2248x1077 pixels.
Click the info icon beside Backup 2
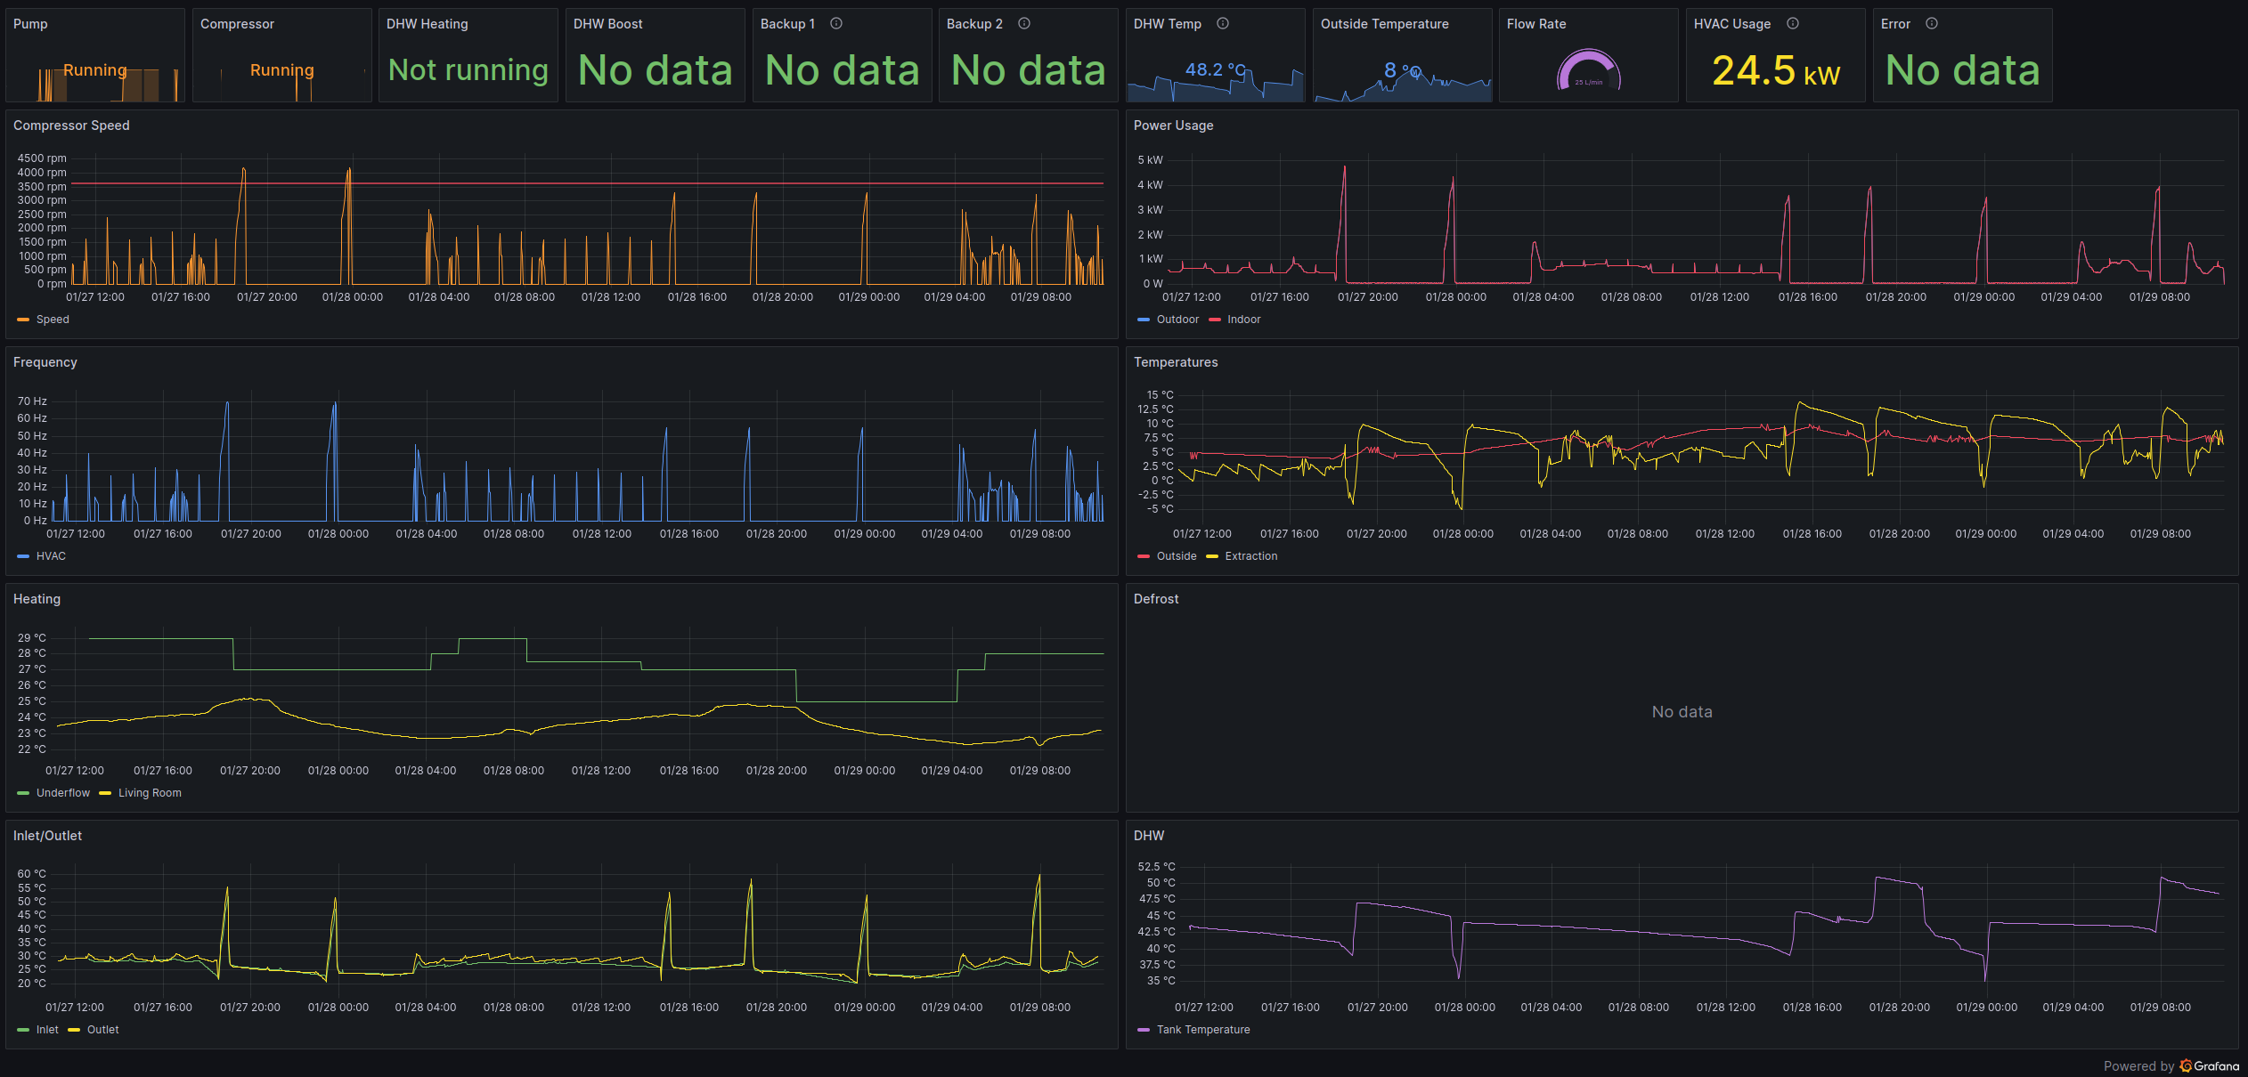click(x=1024, y=24)
